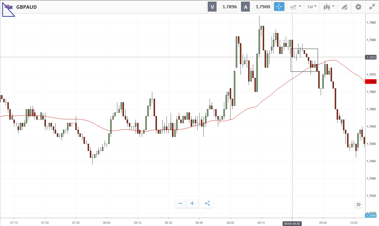This screenshot has width=379, height=226.
Task: Click the GBPAUD instrument name
Action: coord(26,7)
